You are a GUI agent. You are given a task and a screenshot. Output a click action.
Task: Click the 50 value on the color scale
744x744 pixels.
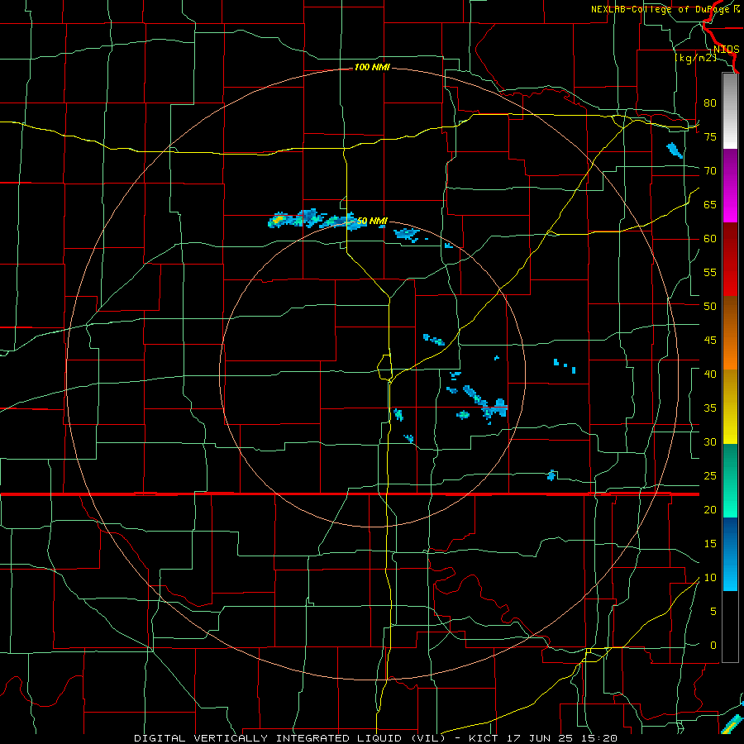tap(710, 307)
